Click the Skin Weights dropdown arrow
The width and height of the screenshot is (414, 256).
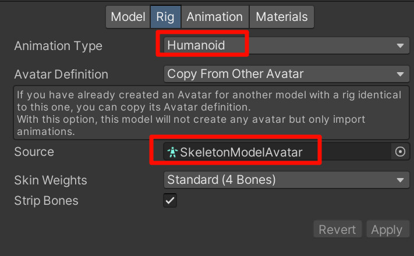[x=400, y=180]
